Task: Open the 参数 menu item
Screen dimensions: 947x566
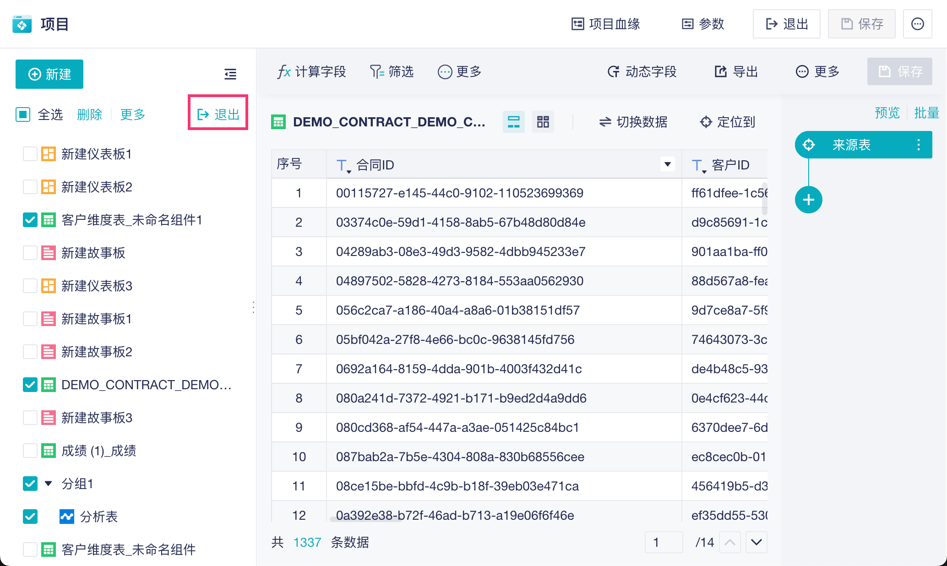Action: pyautogui.click(x=702, y=24)
